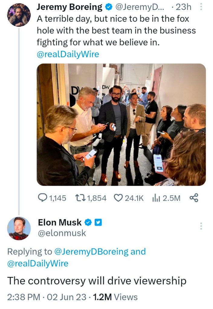Open the @realDailyWire mention in the tweet

point(68,54)
